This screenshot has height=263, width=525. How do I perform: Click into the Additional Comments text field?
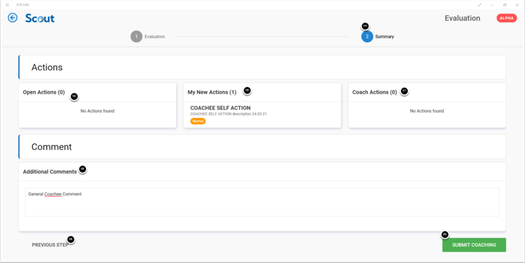[x=262, y=202]
